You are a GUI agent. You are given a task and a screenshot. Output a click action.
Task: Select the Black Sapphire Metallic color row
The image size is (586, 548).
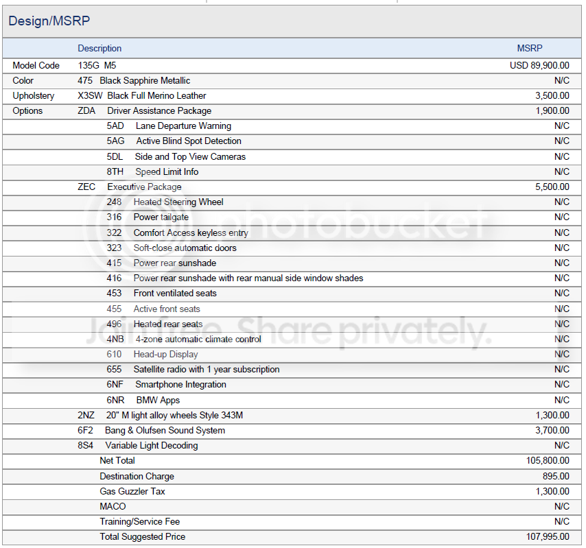(292, 81)
